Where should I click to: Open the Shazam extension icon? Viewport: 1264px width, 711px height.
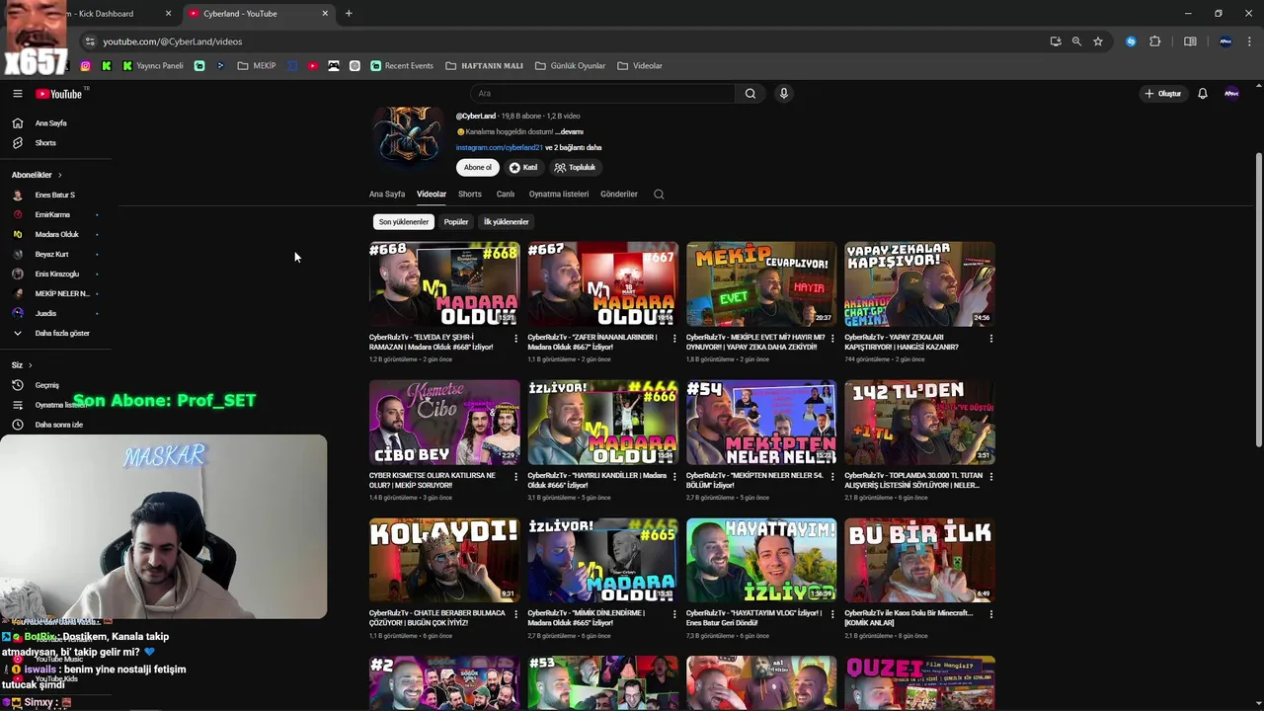1131,41
